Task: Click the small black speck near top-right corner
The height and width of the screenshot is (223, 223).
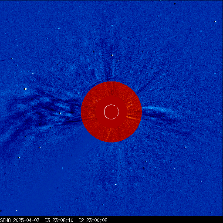Action: pos(175,3)
